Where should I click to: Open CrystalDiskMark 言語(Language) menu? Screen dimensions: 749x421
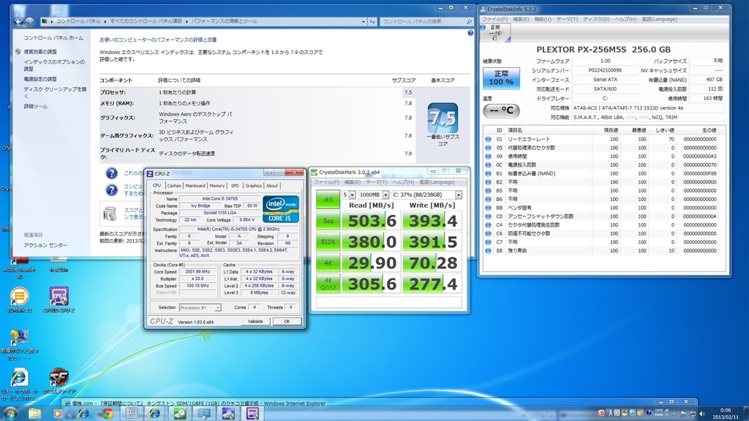437,182
